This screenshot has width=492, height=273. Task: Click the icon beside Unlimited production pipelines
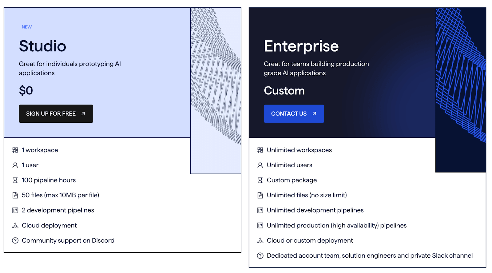pos(260,226)
